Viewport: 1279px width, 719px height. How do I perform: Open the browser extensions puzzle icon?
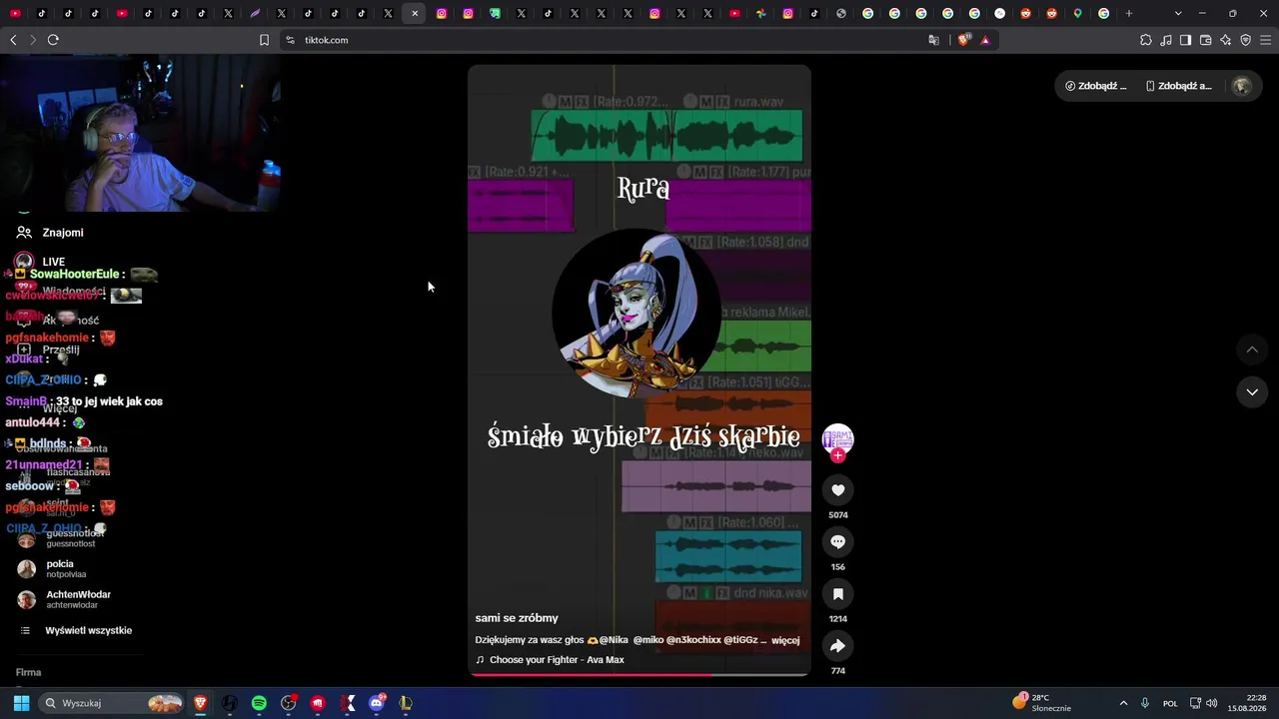1146,40
